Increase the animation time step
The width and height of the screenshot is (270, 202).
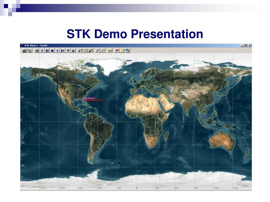pos(73,51)
